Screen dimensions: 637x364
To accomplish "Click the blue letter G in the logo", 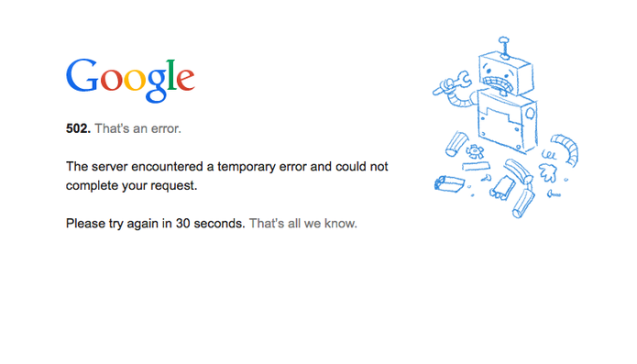I will pyautogui.click(x=82, y=75).
